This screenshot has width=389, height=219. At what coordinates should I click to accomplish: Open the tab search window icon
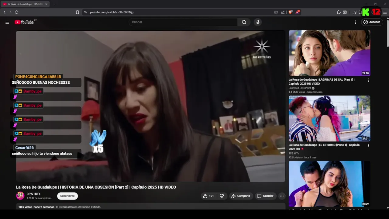(345, 12)
